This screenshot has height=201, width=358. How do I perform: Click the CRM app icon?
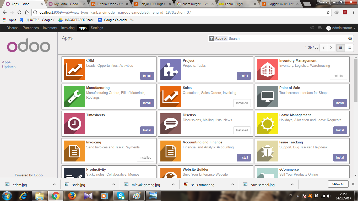[x=74, y=69]
